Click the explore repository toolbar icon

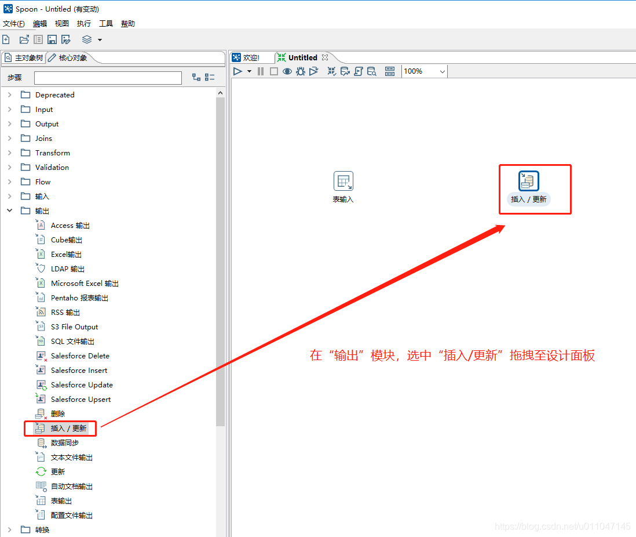pyautogui.click(x=38, y=39)
